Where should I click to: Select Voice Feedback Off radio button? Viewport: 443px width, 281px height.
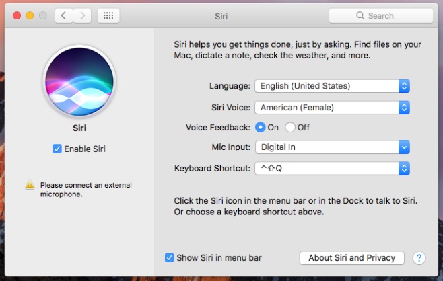[290, 128]
